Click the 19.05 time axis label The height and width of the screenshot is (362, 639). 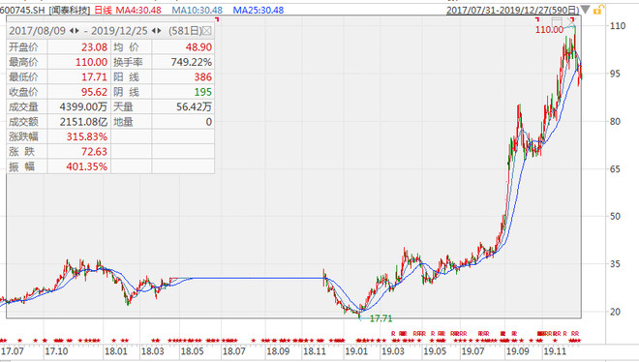tap(435, 351)
